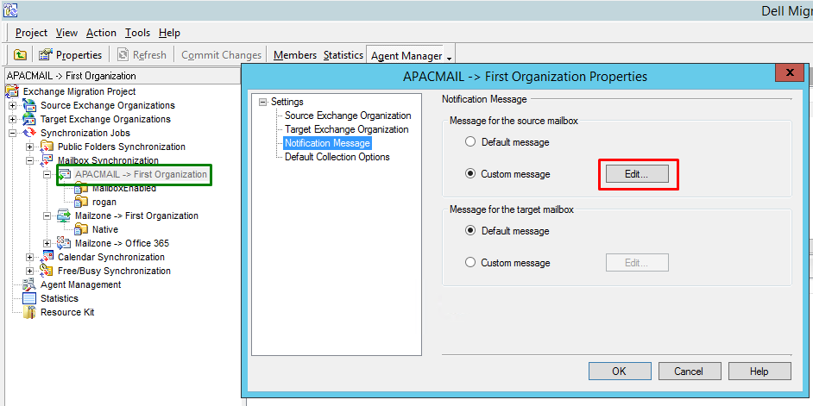Collapse Mailzone -> First Organization node
This screenshot has height=406, width=813.
tap(47, 216)
